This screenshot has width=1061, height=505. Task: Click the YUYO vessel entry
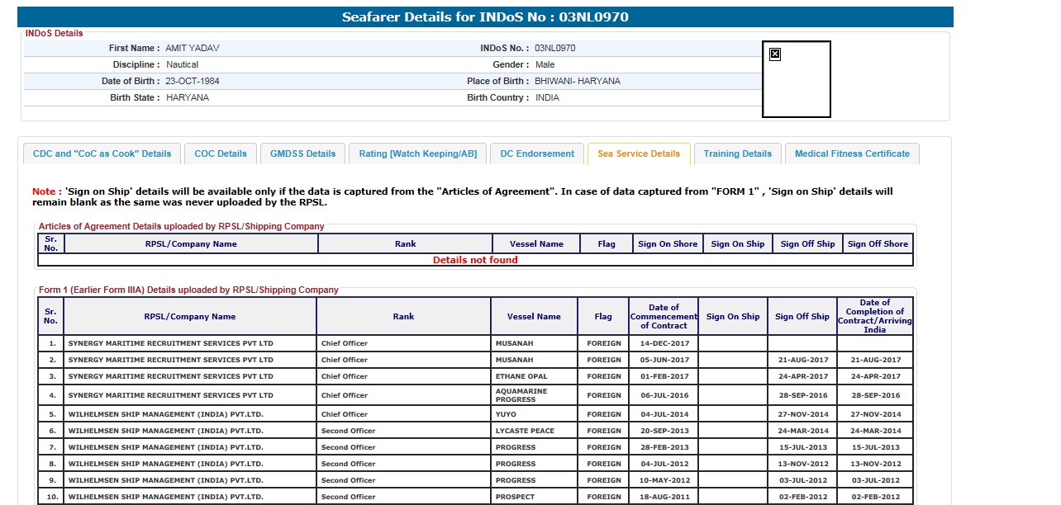pyautogui.click(x=505, y=414)
